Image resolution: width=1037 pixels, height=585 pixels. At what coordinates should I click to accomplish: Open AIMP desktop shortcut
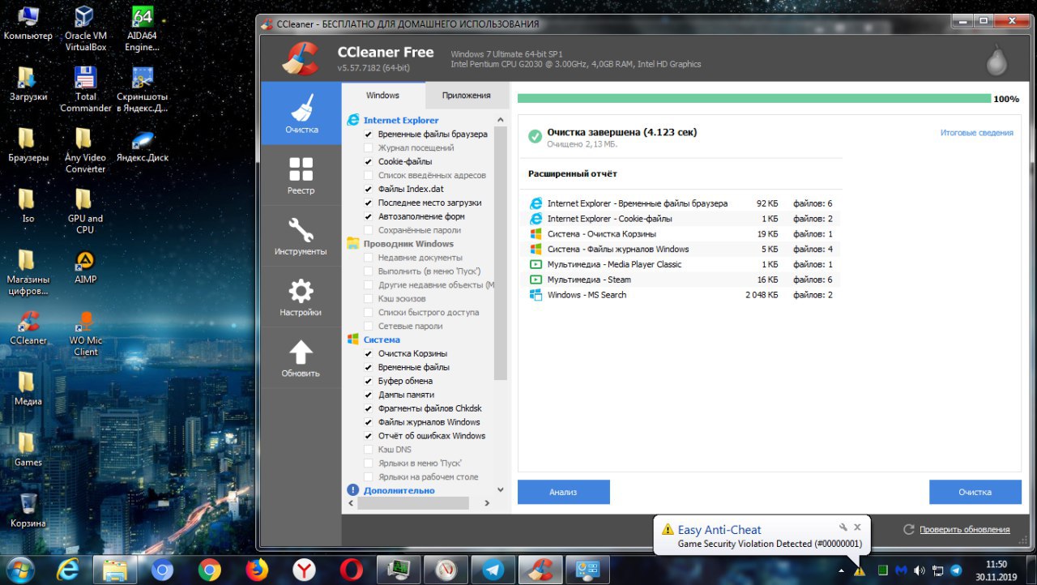click(x=85, y=266)
